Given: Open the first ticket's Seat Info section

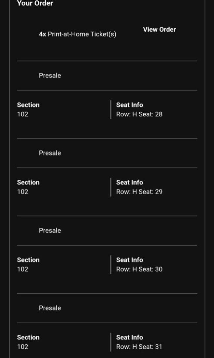Looking at the screenshot, I should [x=129, y=105].
